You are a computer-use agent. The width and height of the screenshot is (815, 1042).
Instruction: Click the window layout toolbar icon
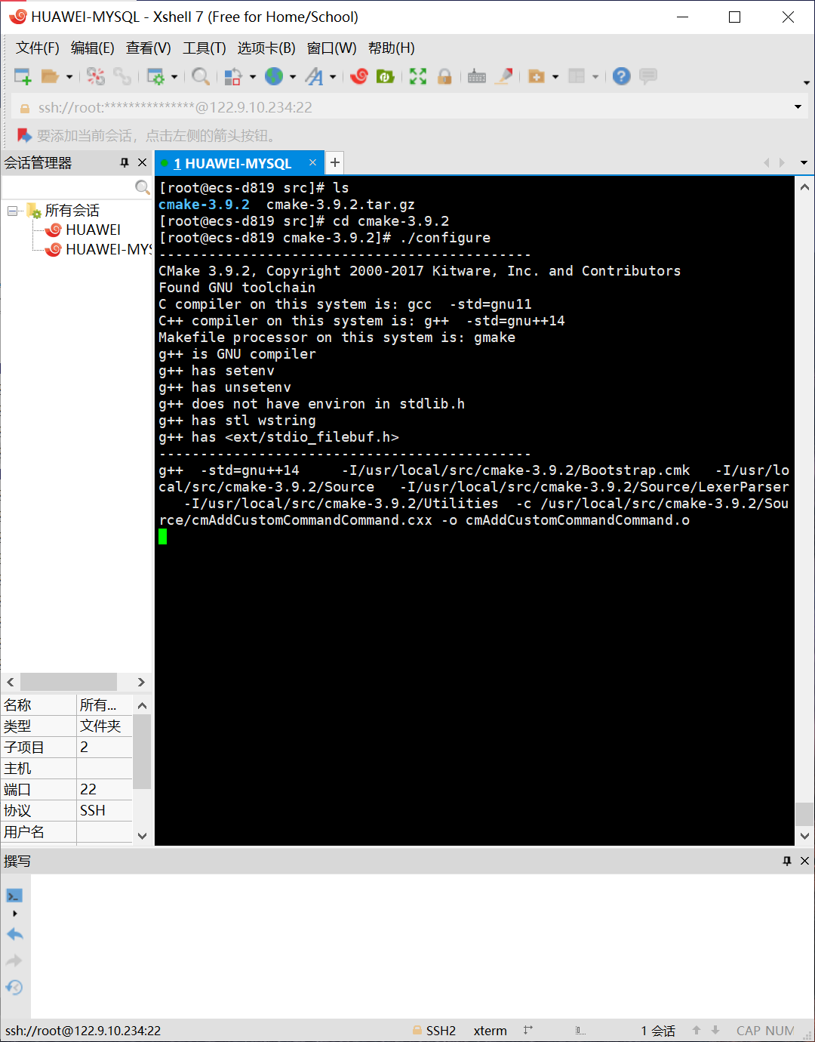point(577,76)
